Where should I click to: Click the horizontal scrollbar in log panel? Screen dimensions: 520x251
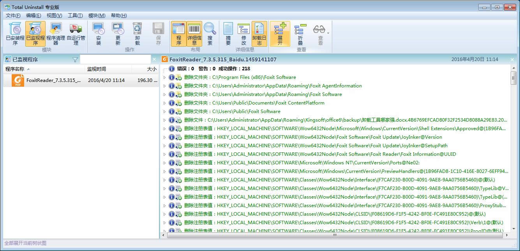(334, 235)
